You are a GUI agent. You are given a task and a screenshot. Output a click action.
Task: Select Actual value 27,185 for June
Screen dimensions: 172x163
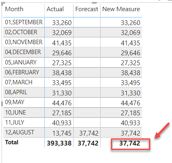(62, 113)
